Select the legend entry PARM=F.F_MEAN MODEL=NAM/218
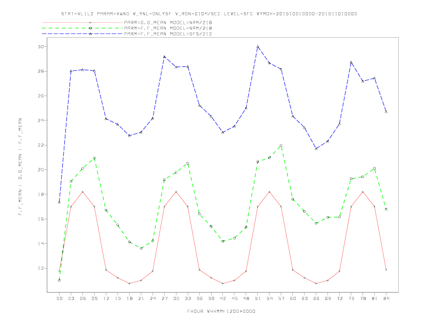Image resolution: width=421 pixels, height=325 pixels. [168, 28]
